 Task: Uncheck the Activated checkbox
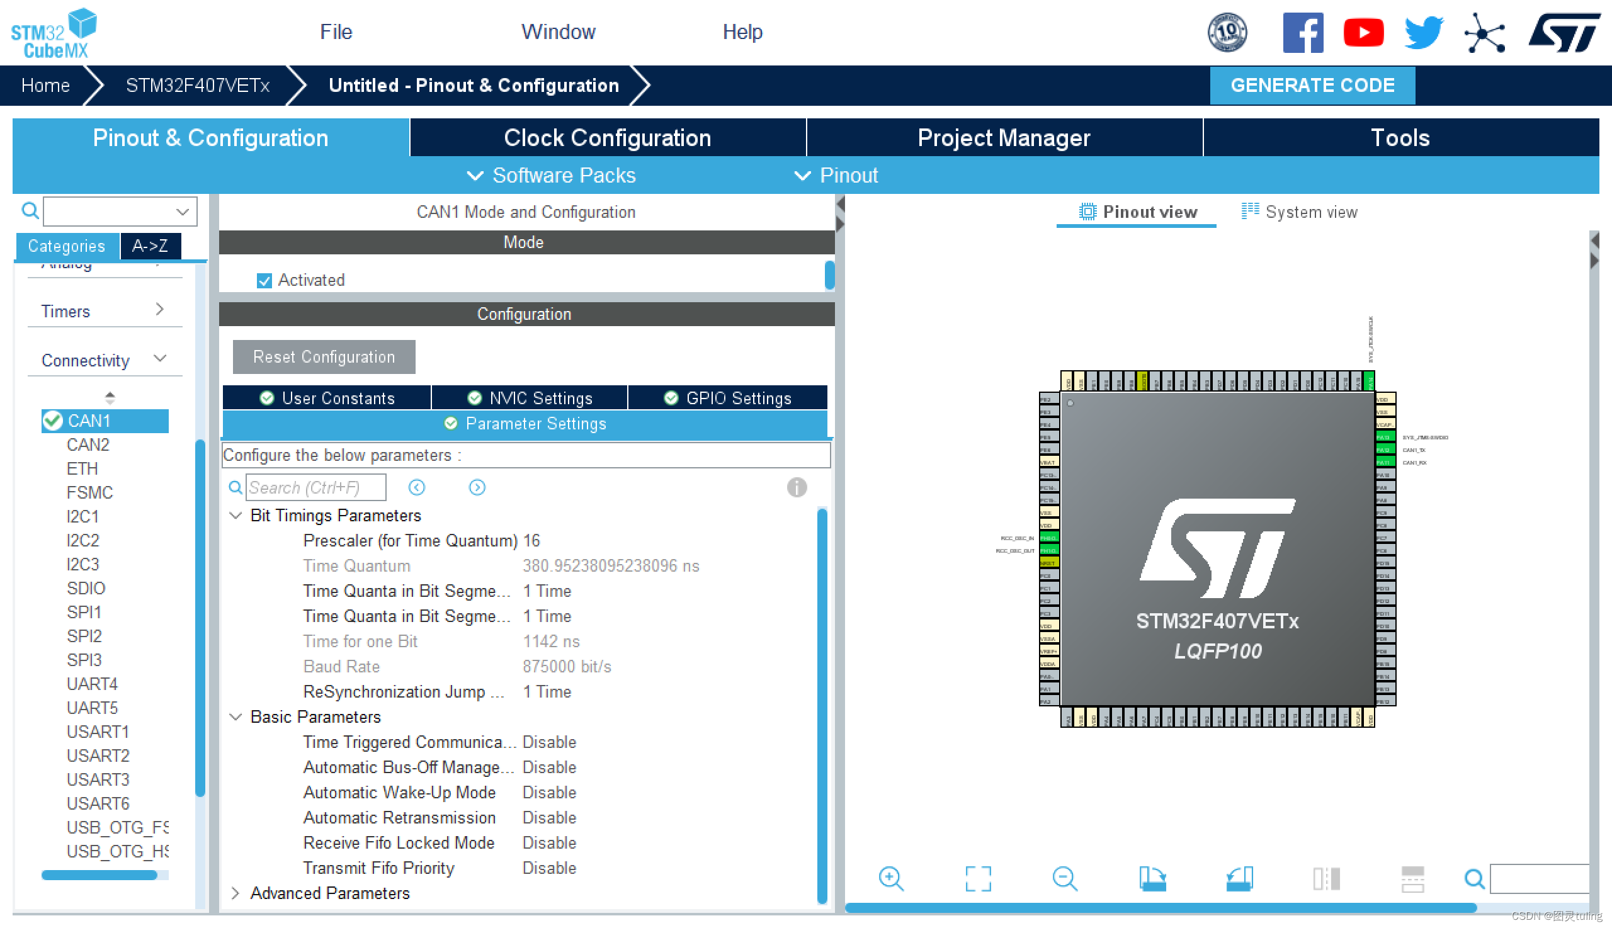pos(264,280)
